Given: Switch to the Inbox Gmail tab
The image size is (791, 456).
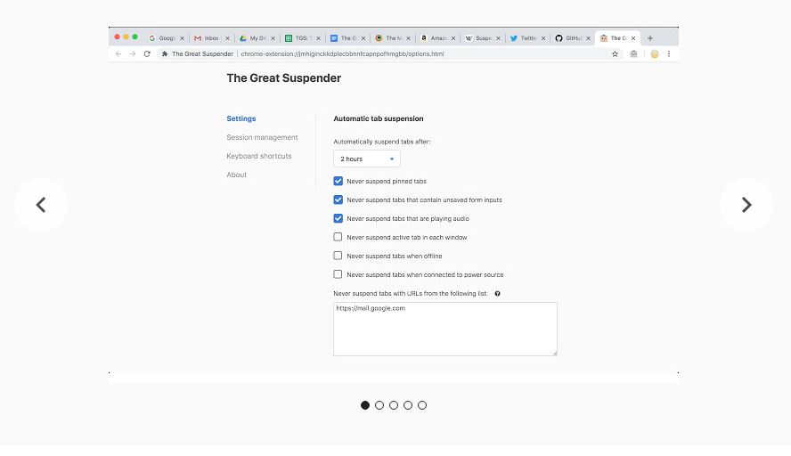Looking at the screenshot, I should click(x=211, y=38).
